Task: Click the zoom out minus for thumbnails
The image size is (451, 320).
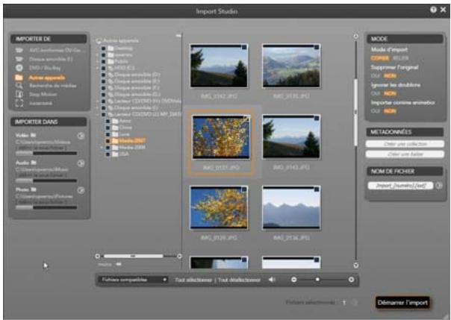Action: [x=293, y=280]
